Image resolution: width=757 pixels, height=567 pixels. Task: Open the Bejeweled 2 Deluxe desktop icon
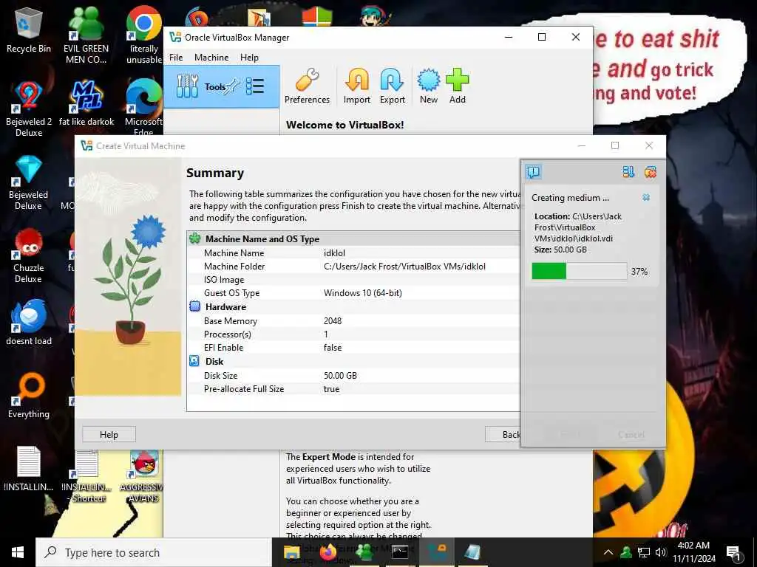click(x=29, y=109)
